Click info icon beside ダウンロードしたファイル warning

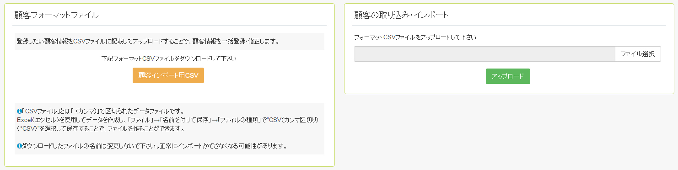pos(19,146)
